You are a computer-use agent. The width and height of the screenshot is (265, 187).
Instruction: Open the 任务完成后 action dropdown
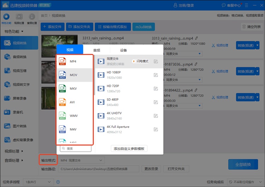(x=245, y=182)
